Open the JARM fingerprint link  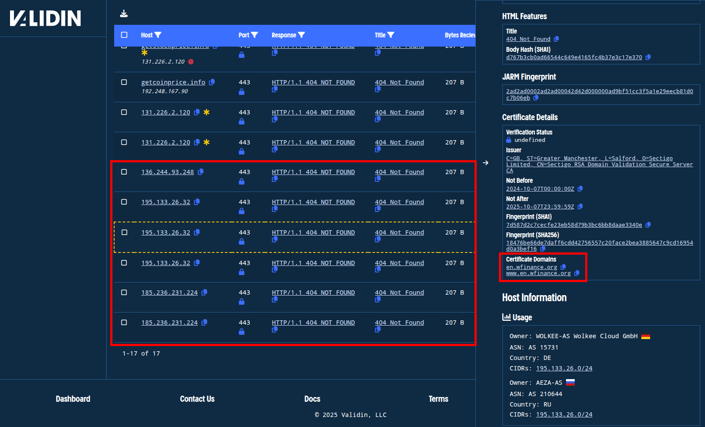(599, 94)
